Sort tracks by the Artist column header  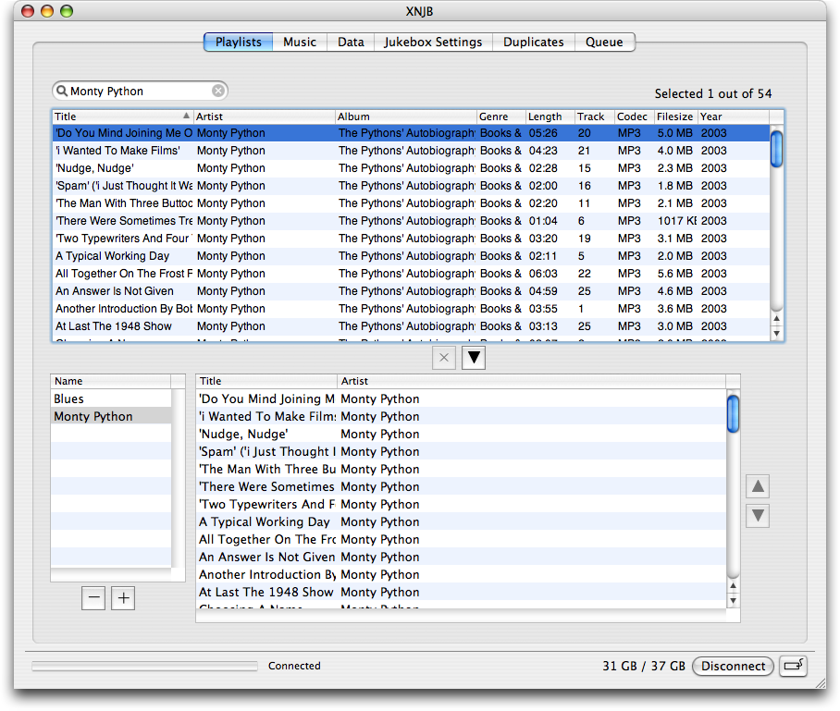264,116
